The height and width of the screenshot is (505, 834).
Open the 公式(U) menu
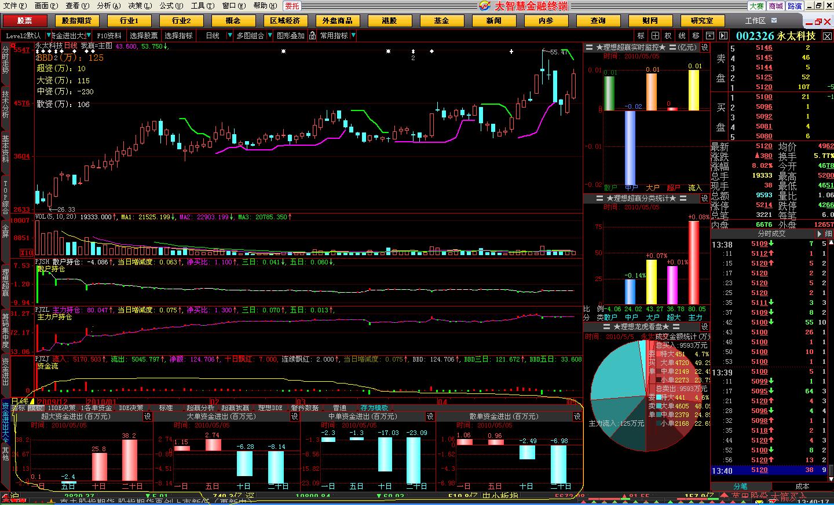pos(171,6)
